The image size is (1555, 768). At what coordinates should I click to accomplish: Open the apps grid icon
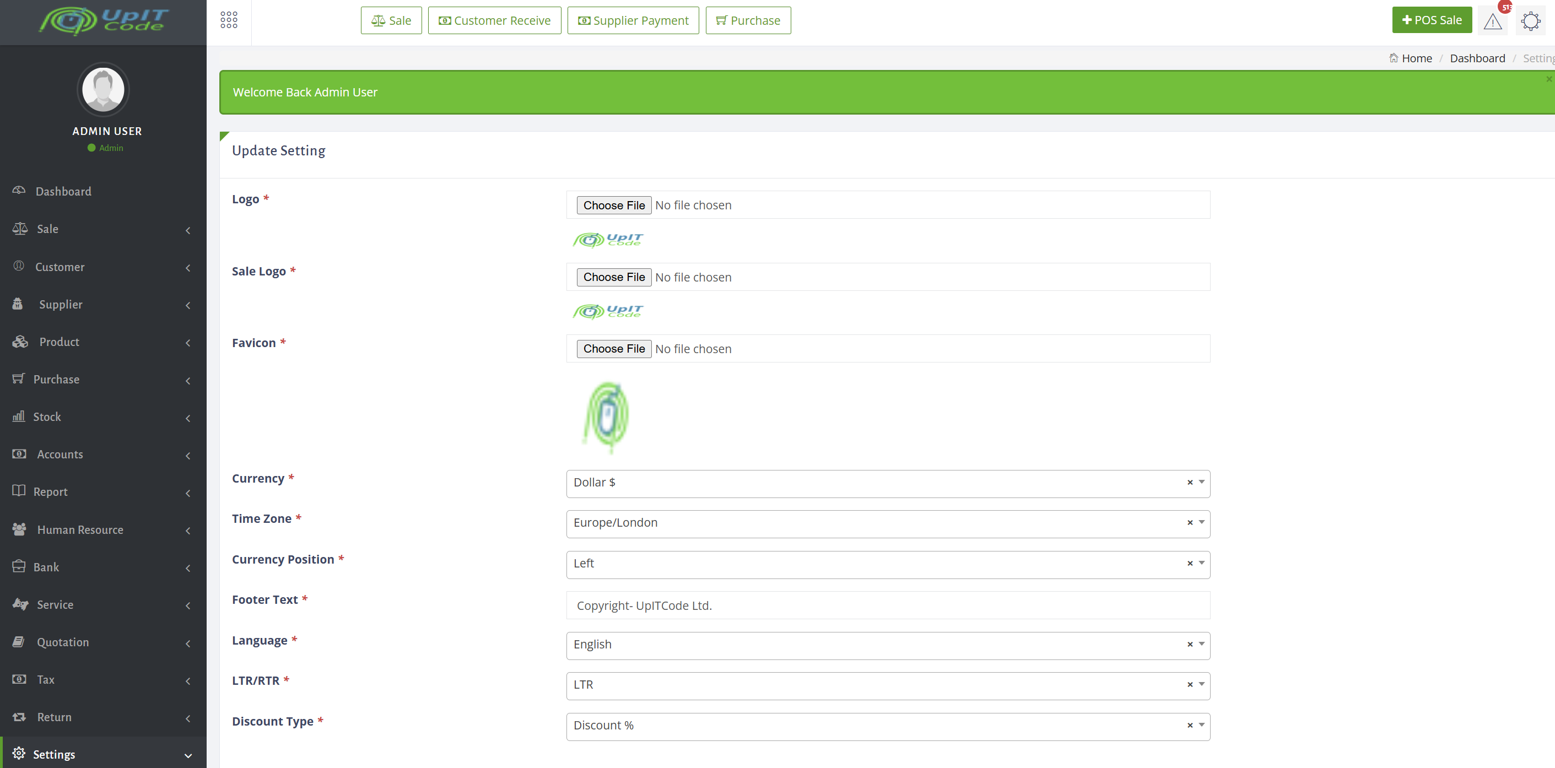229,20
